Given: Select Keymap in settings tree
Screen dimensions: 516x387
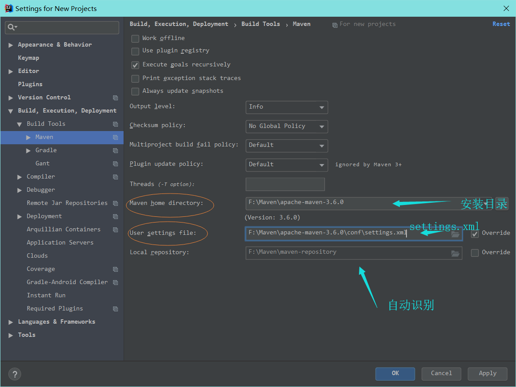Looking at the screenshot, I should pyautogui.click(x=29, y=58).
